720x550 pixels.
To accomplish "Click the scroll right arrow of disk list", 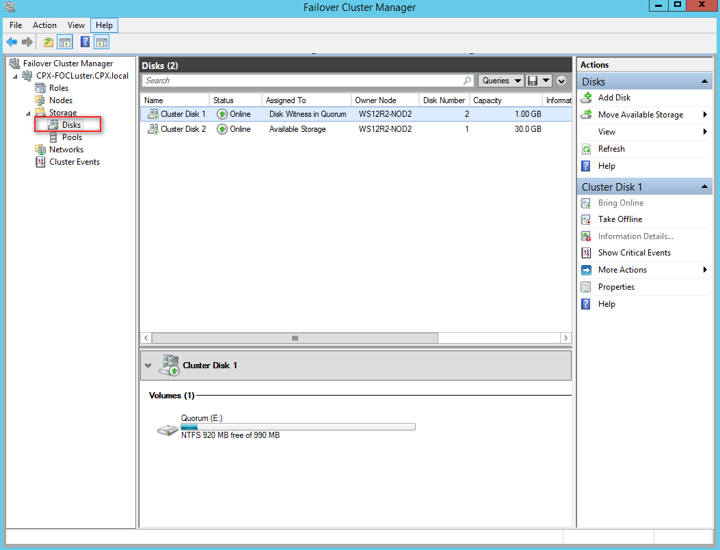I will pyautogui.click(x=565, y=338).
